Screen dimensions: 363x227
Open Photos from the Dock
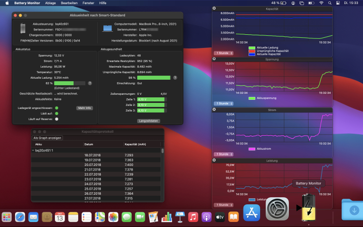113,217
